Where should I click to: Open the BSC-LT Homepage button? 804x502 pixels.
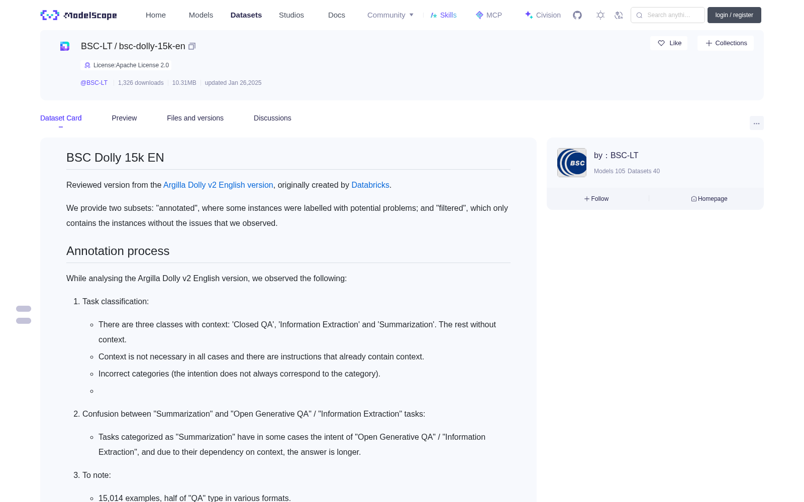click(709, 199)
